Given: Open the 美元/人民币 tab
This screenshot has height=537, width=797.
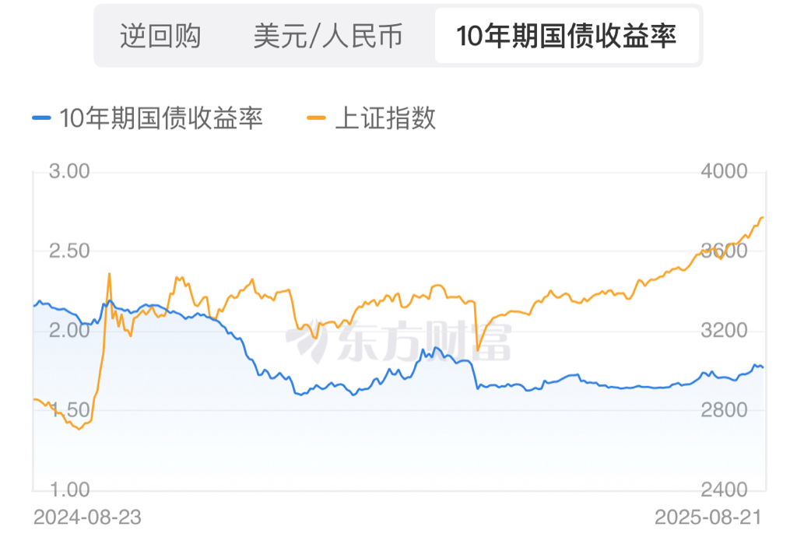Looking at the screenshot, I should tap(328, 36).
